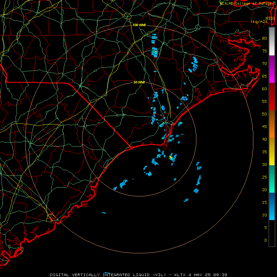Screen dimensions: 277x277
Task: Click the green-teal segment of the color bar
Action: point(272,179)
